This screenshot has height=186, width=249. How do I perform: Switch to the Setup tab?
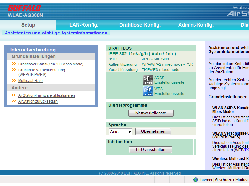point(28,25)
